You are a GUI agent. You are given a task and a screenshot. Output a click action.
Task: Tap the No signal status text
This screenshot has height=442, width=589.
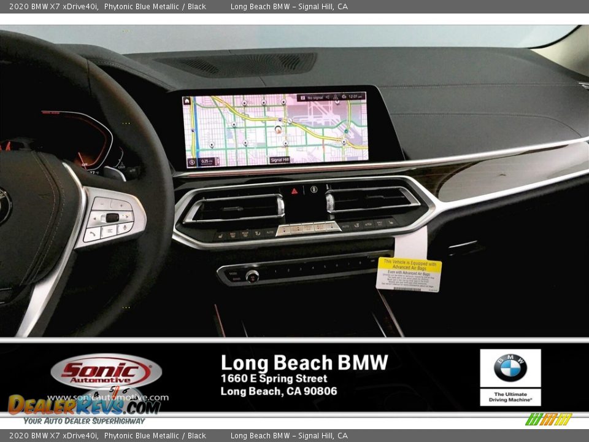pos(315,98)
